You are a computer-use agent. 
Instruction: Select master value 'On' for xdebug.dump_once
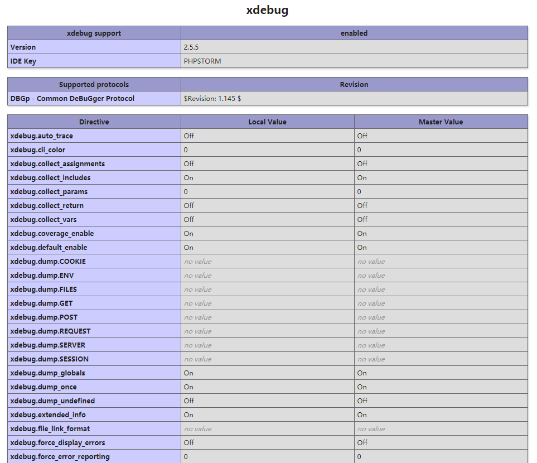coord(362,387)
